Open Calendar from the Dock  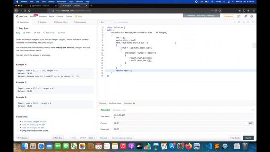click(x=98, y=146)
